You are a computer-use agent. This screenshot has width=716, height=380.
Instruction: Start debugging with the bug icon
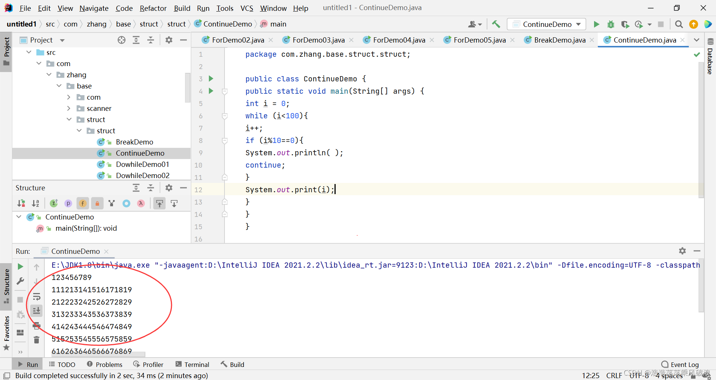pos(611,24)
